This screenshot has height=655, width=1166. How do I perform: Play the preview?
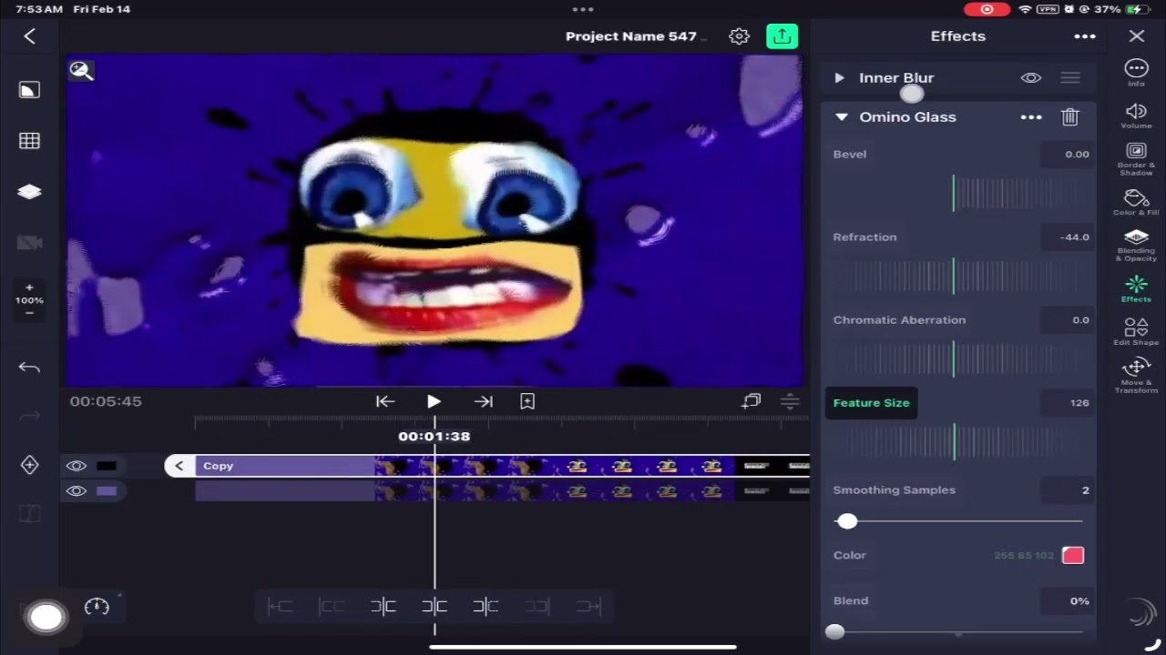click(434, 401)
